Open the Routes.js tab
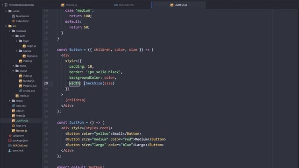 pyautogui.click(x=69, y=5)
